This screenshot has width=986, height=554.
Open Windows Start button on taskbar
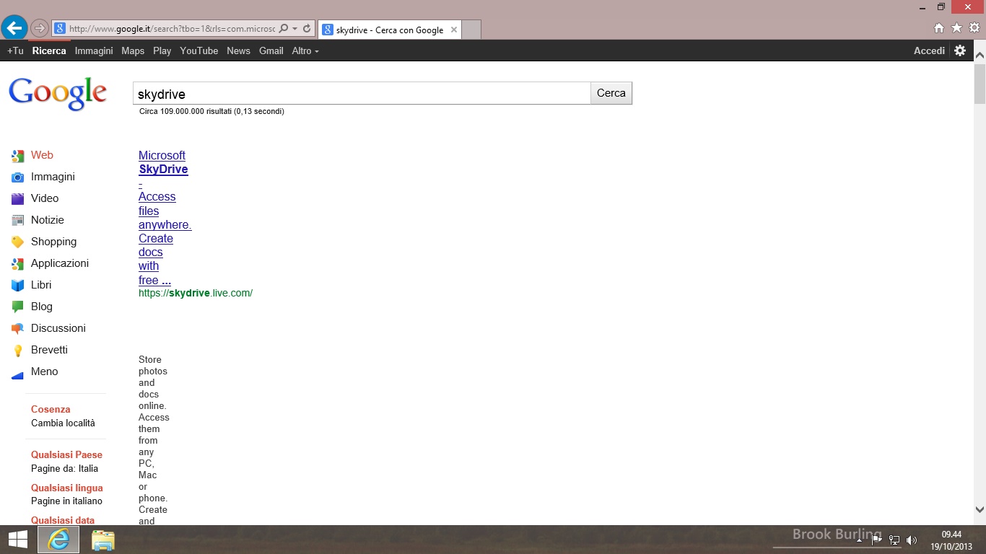(17, 540)
